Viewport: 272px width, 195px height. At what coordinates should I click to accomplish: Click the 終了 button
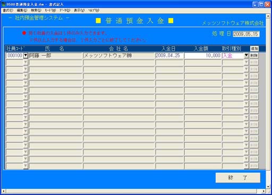tap(238, 177)
